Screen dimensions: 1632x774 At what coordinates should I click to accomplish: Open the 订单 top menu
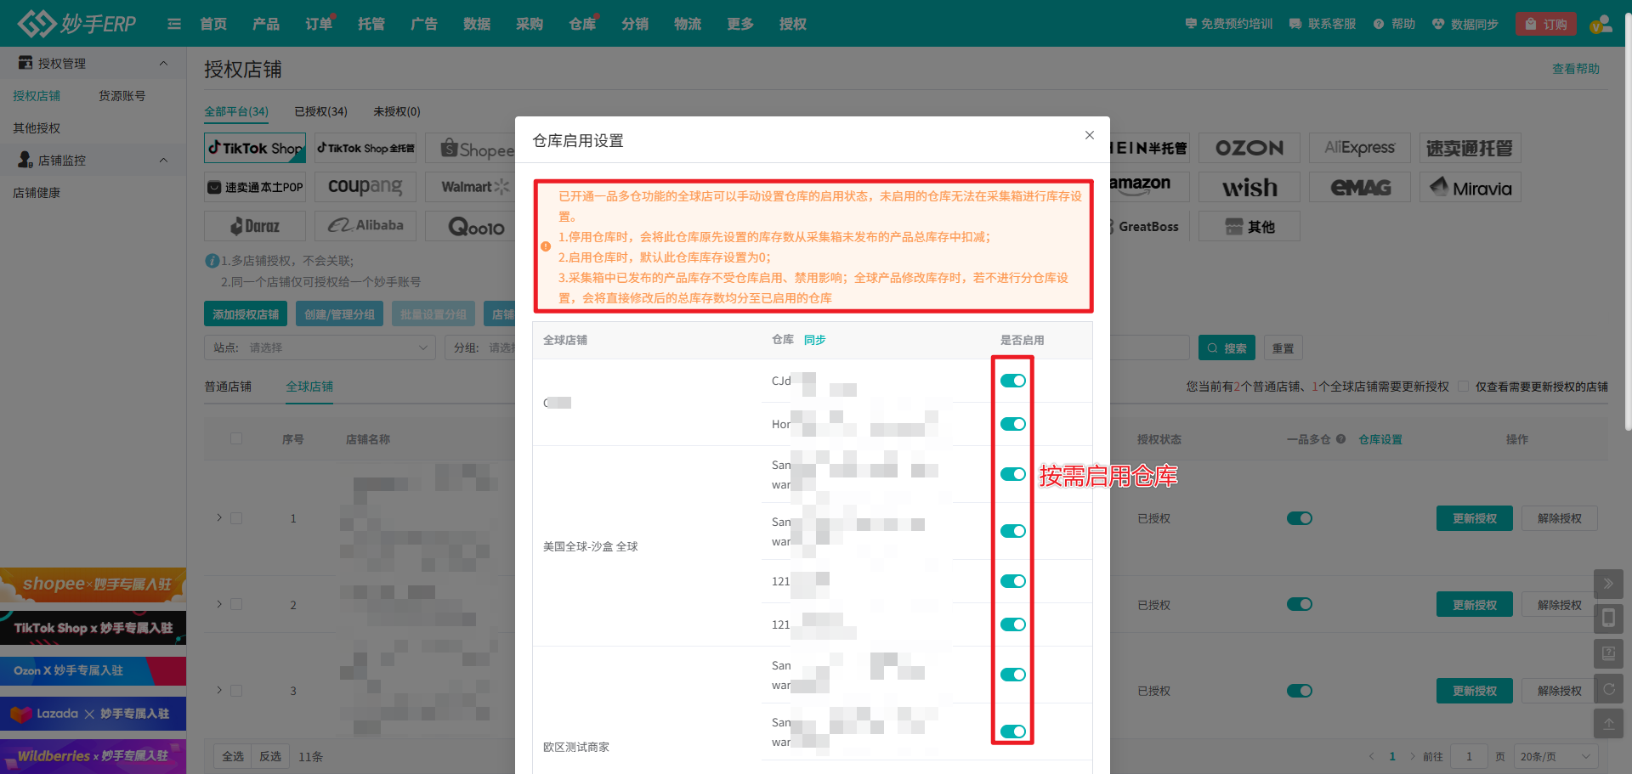pos(319,24)
